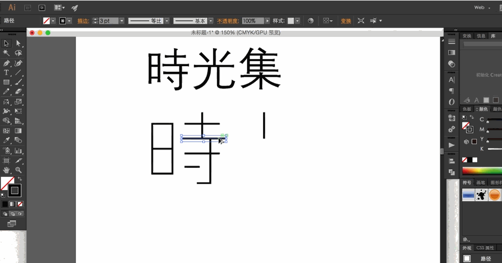Click the 3 pt stroke weight field
The width and height of the screenshot is (502, 263).
tap(109, 21)
